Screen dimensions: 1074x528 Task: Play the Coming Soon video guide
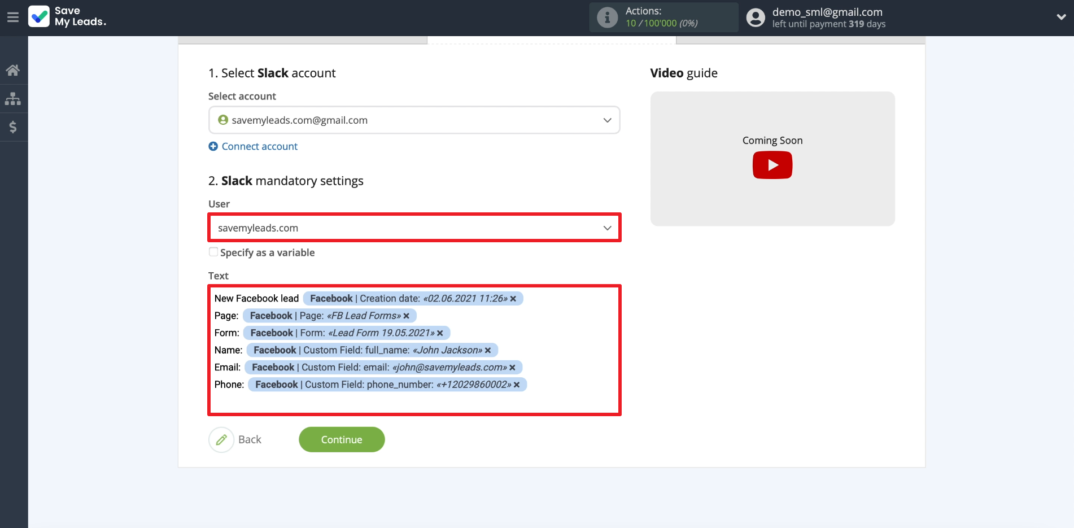[772, 165]
